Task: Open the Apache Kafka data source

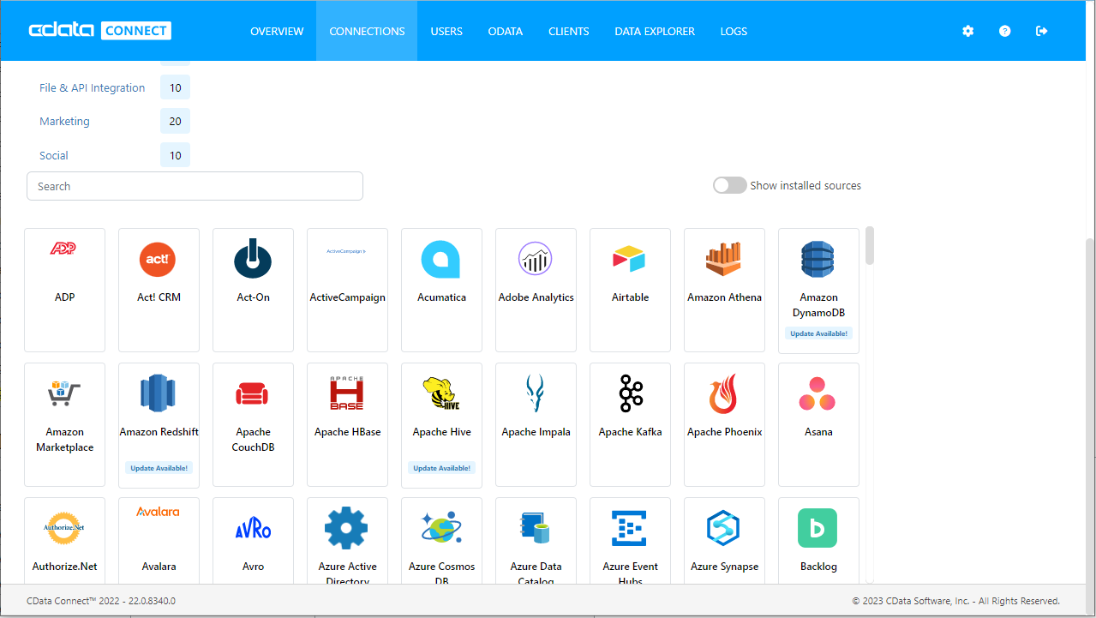Action: (630, 424)
